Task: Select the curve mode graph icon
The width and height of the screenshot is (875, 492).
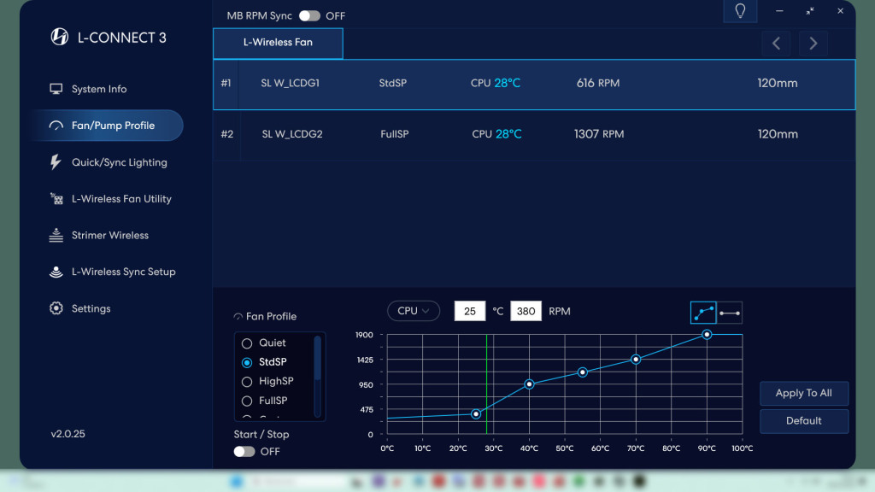Action: (703, 313)
